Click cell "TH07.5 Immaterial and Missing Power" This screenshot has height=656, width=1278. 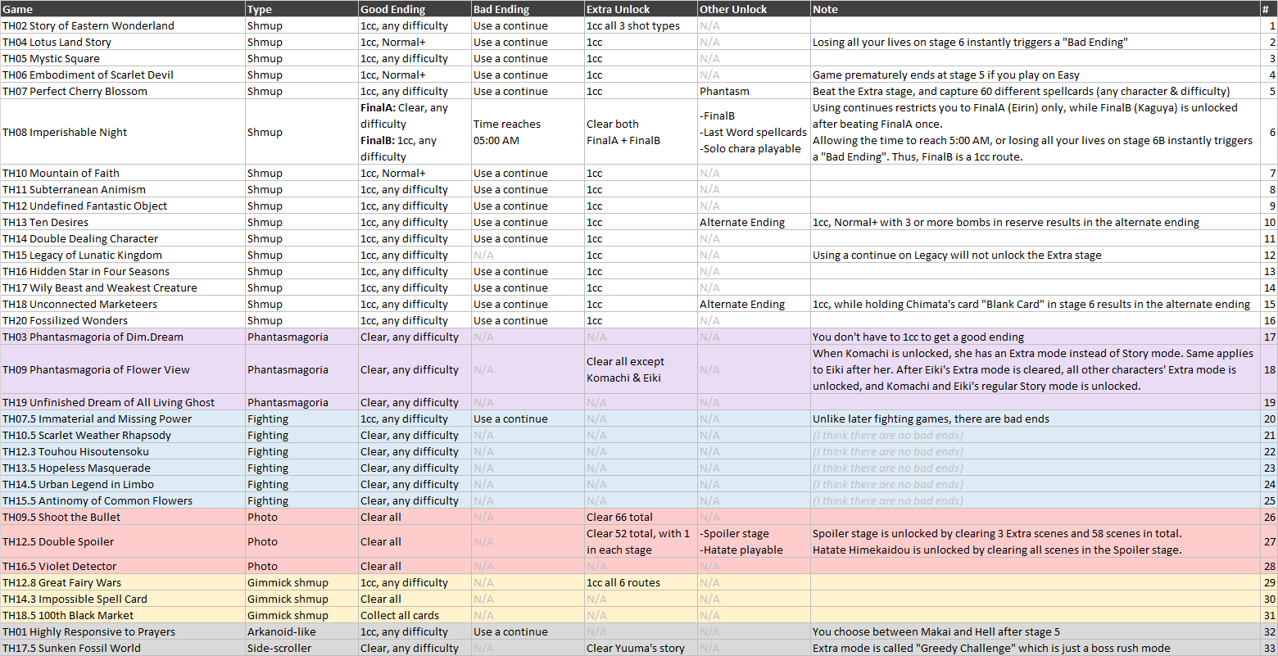123,418
